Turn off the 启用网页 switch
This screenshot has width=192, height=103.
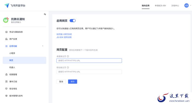point(73,21)
